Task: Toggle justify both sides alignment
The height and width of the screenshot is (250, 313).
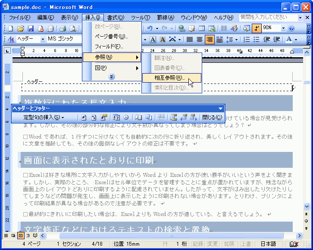Action: coord(189,40)
